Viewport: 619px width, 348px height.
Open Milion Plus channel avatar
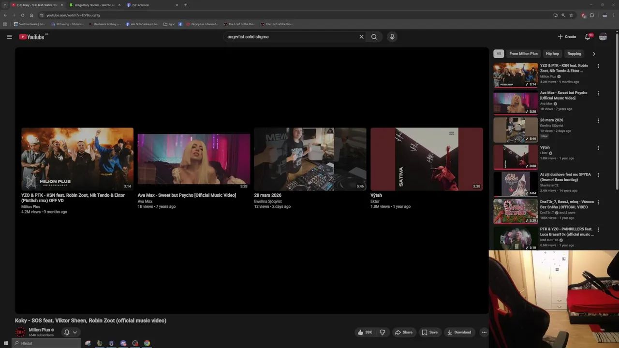pos(20,332)
